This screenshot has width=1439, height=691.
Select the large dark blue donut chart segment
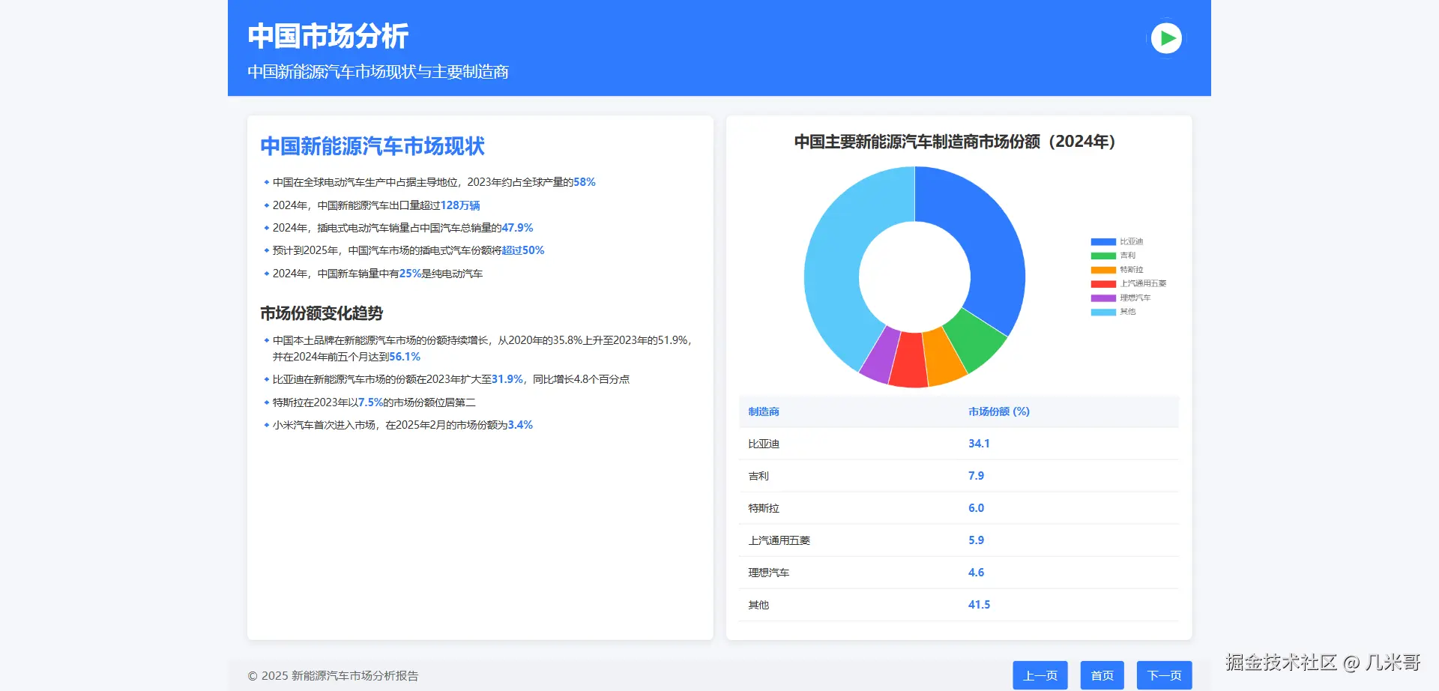[x=988, y=240]
